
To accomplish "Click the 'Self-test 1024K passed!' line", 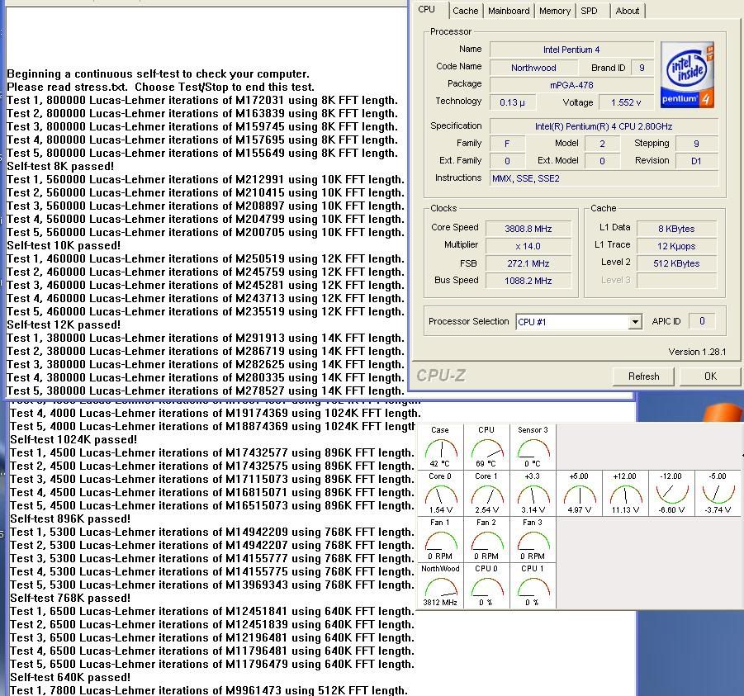I will [73, 440].
